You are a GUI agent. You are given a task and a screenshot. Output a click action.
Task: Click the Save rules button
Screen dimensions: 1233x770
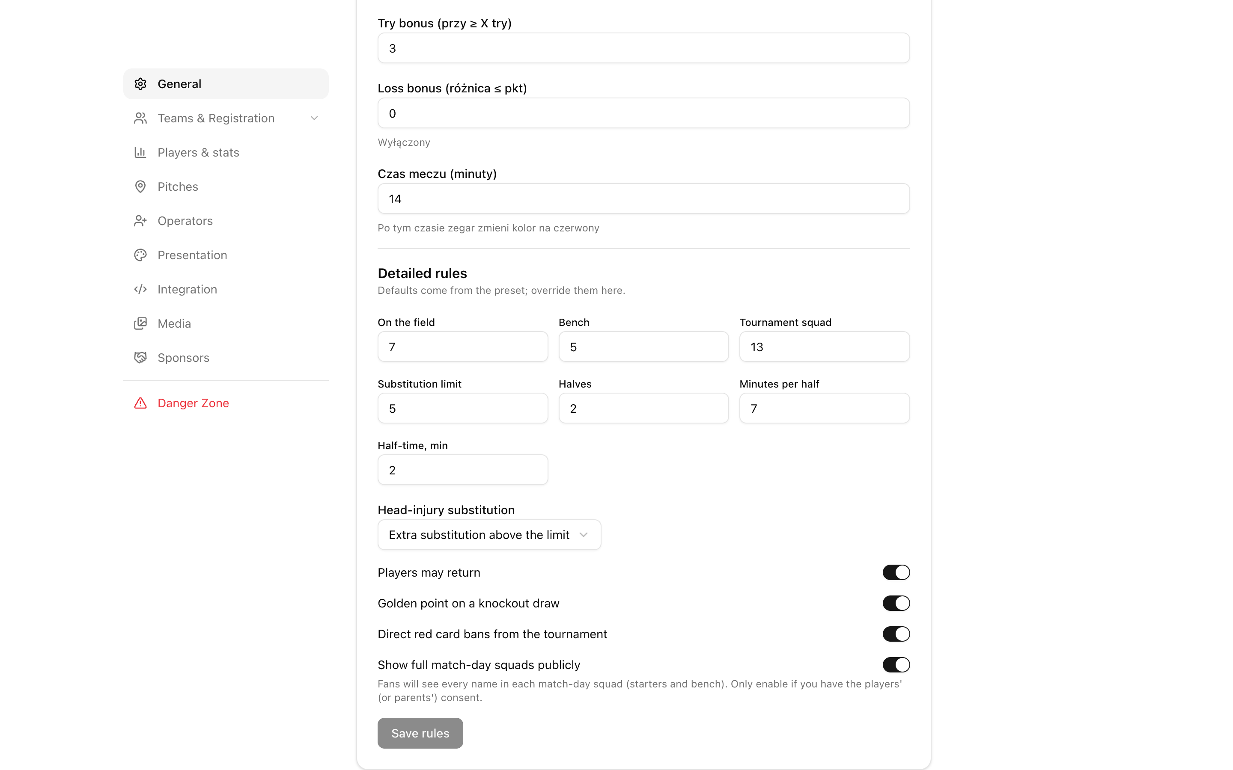420,733
